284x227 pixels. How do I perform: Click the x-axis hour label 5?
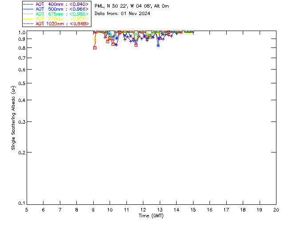tap(27, 210)
